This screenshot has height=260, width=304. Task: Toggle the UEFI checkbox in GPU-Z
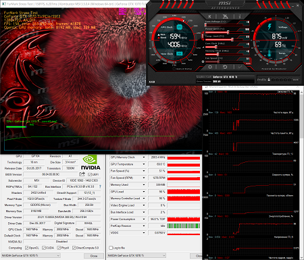(90, 174)
